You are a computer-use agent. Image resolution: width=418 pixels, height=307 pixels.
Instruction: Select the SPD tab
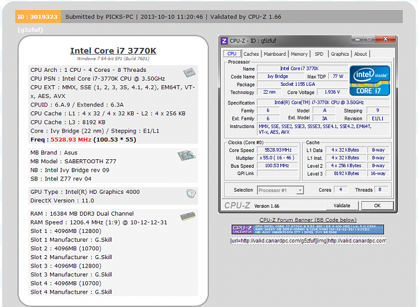(x=319, y=54)
